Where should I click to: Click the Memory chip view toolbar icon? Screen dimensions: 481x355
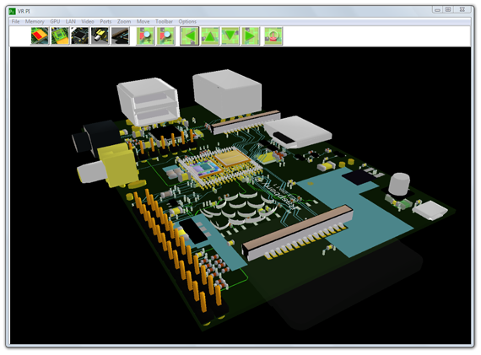(40, 36)
